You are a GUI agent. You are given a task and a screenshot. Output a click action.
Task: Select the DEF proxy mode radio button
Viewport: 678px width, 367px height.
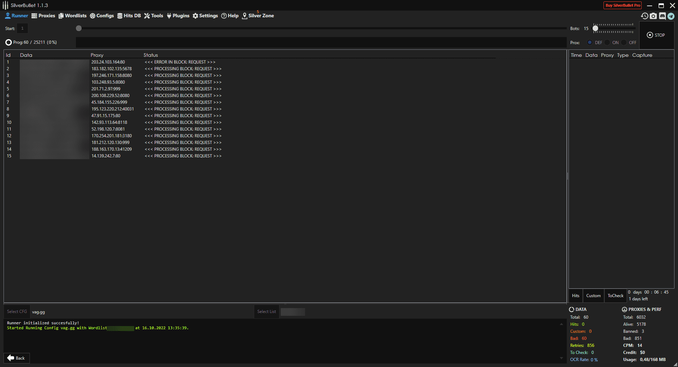tap(590, 42)
